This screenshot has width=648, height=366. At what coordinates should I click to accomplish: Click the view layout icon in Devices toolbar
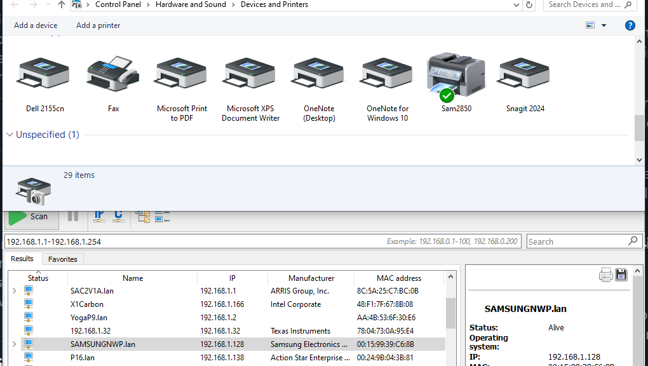[590, 25]
